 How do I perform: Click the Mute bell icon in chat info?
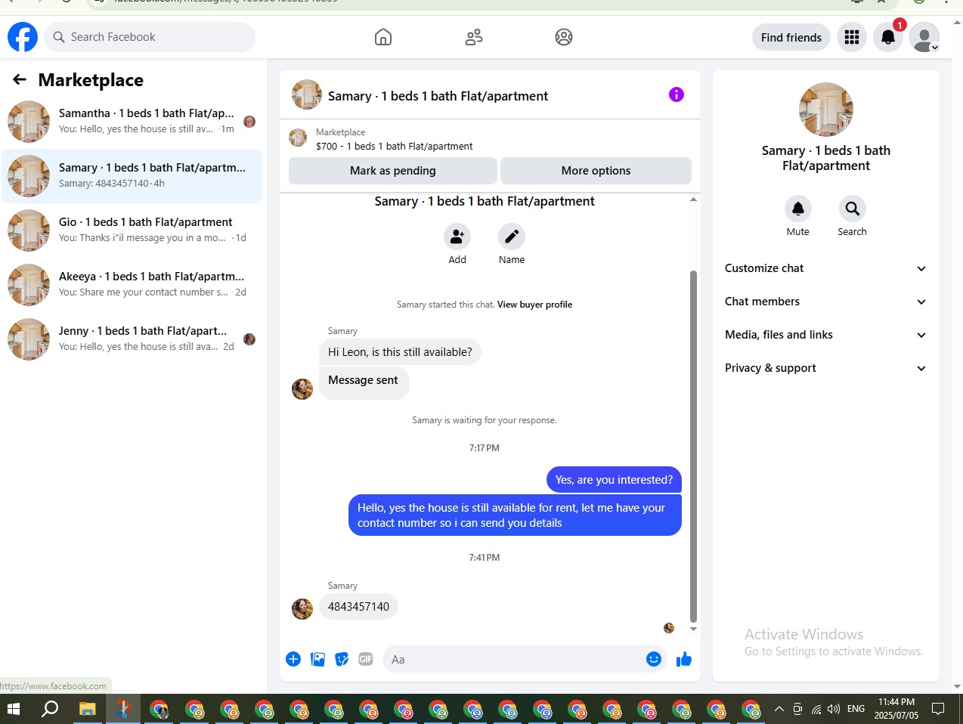point(798,209)
